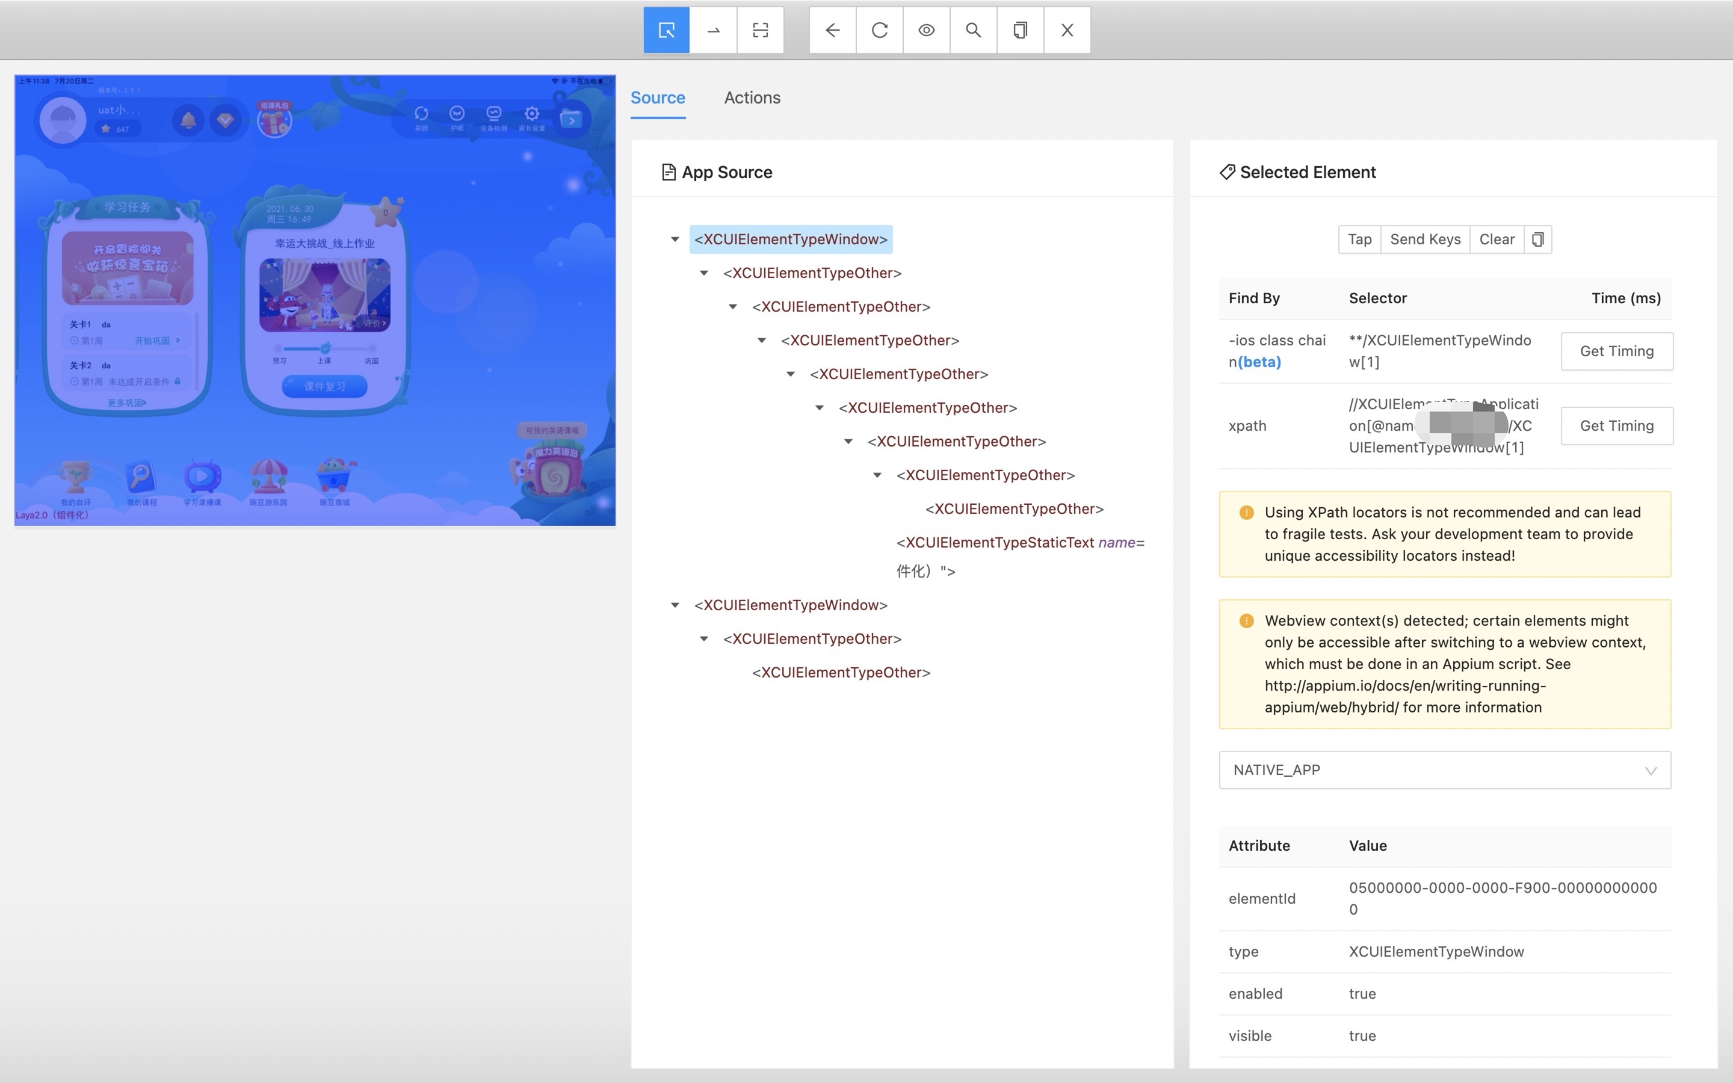Pick the Tap By Coordinates tool
1733x1083 pixels.
point(761,30)
